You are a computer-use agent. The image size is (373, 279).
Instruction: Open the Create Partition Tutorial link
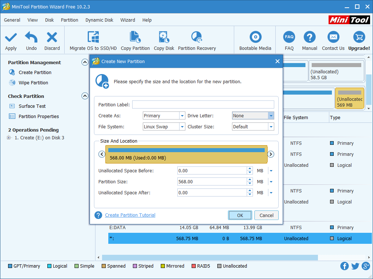[x=130, y=215]
